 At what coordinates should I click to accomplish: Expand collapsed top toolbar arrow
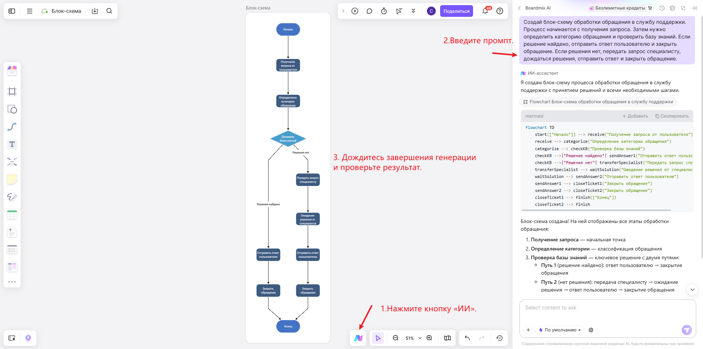coord(343,11)
